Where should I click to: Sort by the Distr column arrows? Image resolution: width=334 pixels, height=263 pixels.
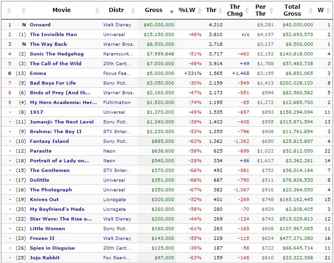click(x=133, y=10)
